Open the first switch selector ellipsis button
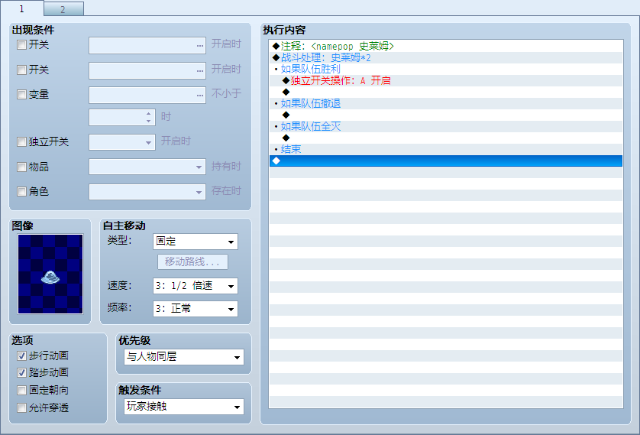The width and height of the screenshot is (640, 435). [199, 45]
